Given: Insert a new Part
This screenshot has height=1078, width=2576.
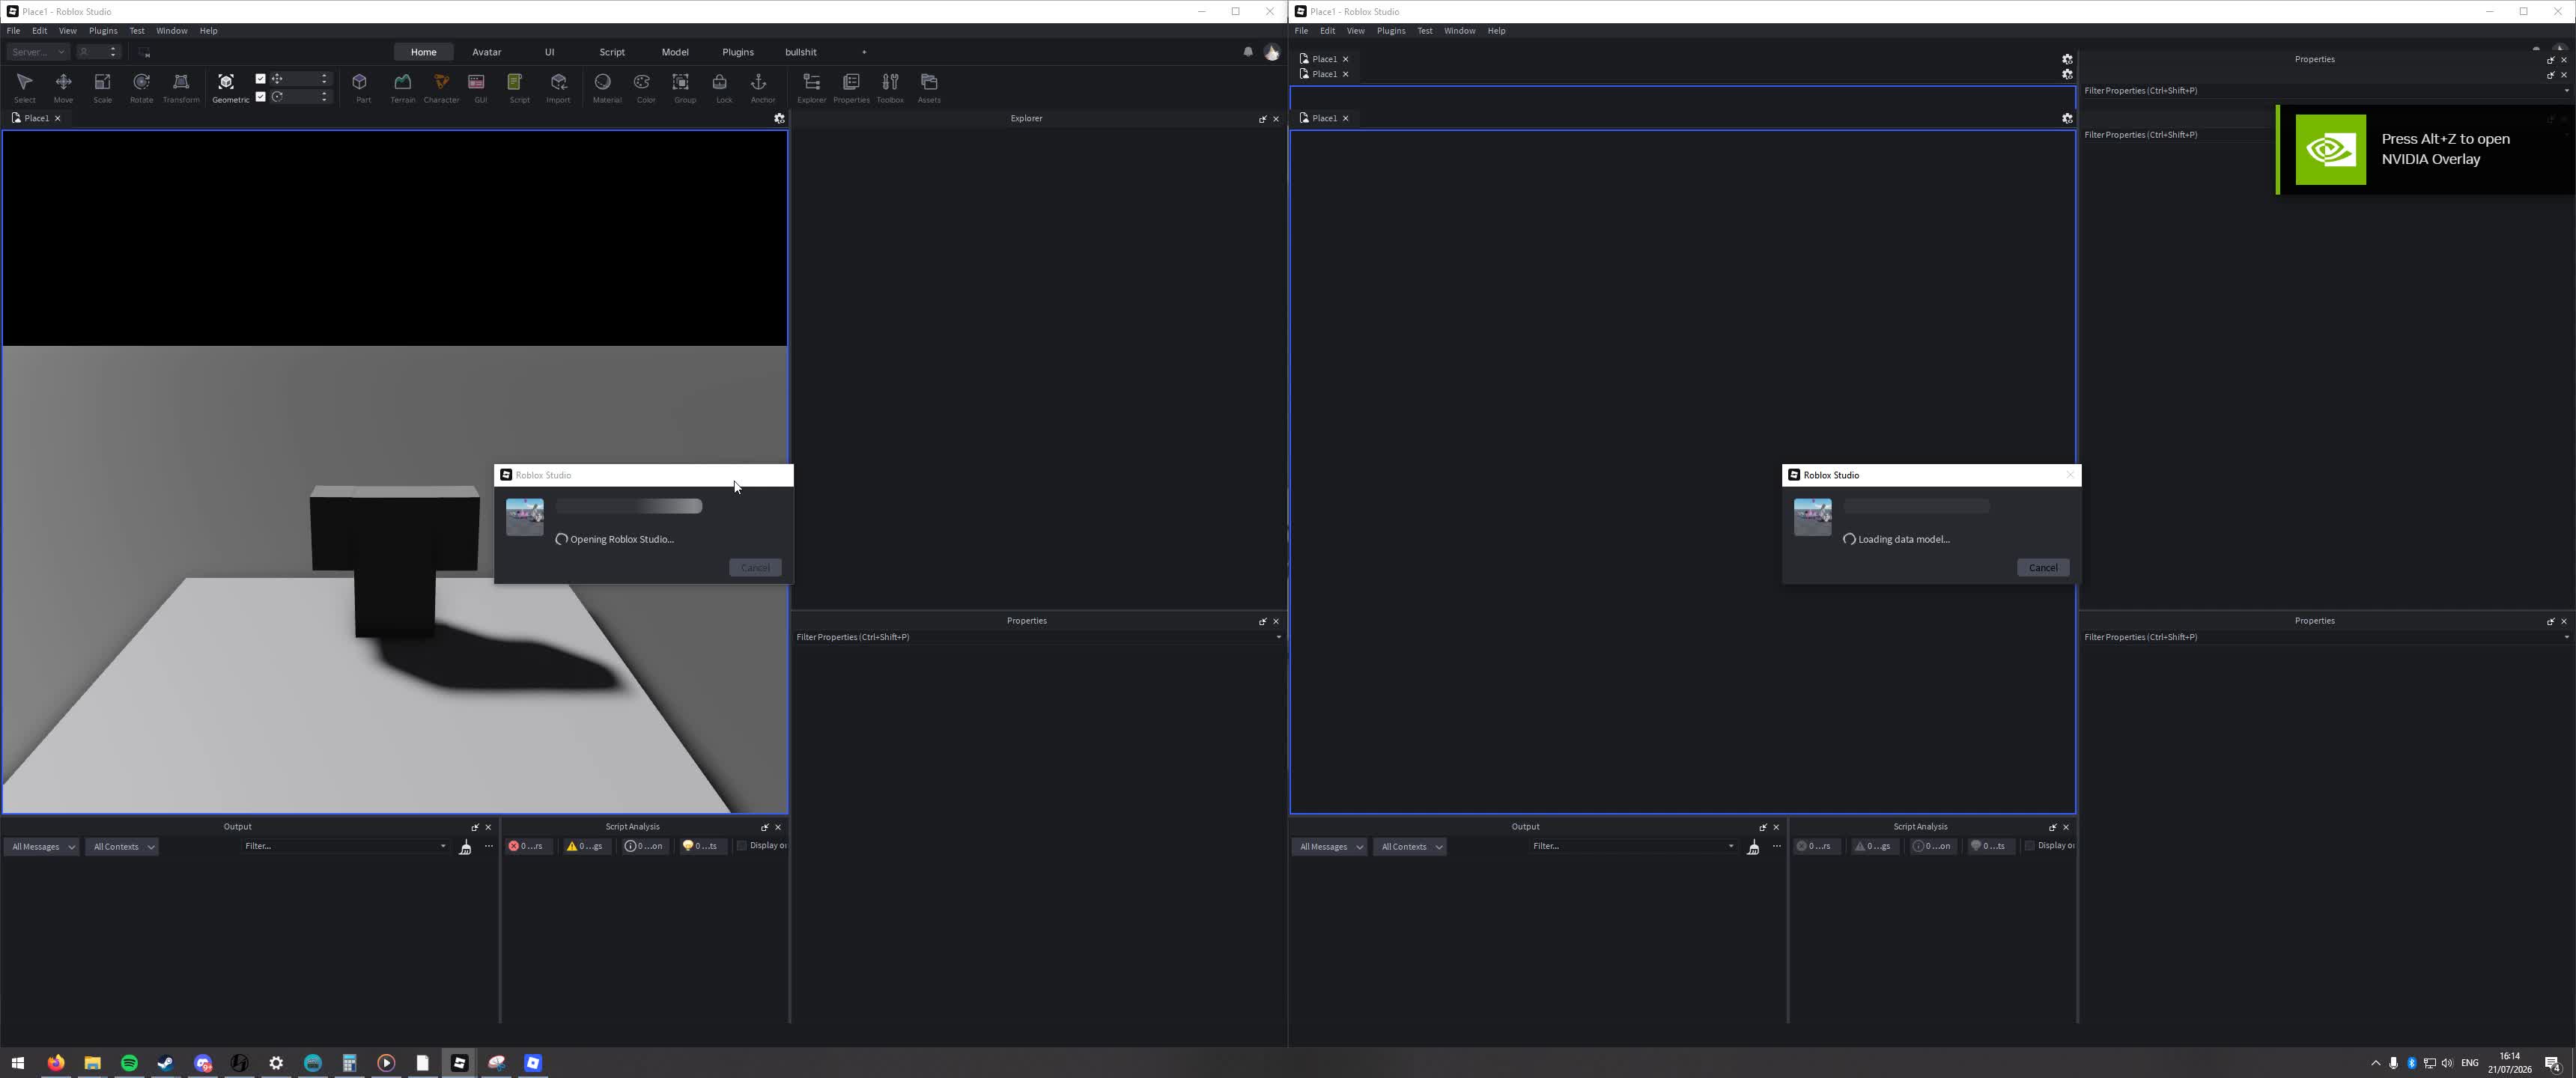Looking at the screenshot, I should [362, 87].
